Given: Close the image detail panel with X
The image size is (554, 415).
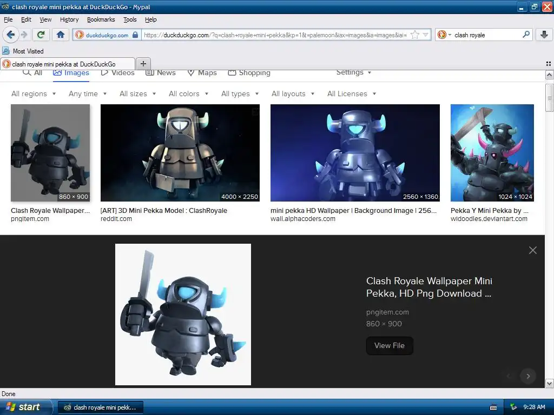Looking at the screenshot, I should (x=533, y=250).
